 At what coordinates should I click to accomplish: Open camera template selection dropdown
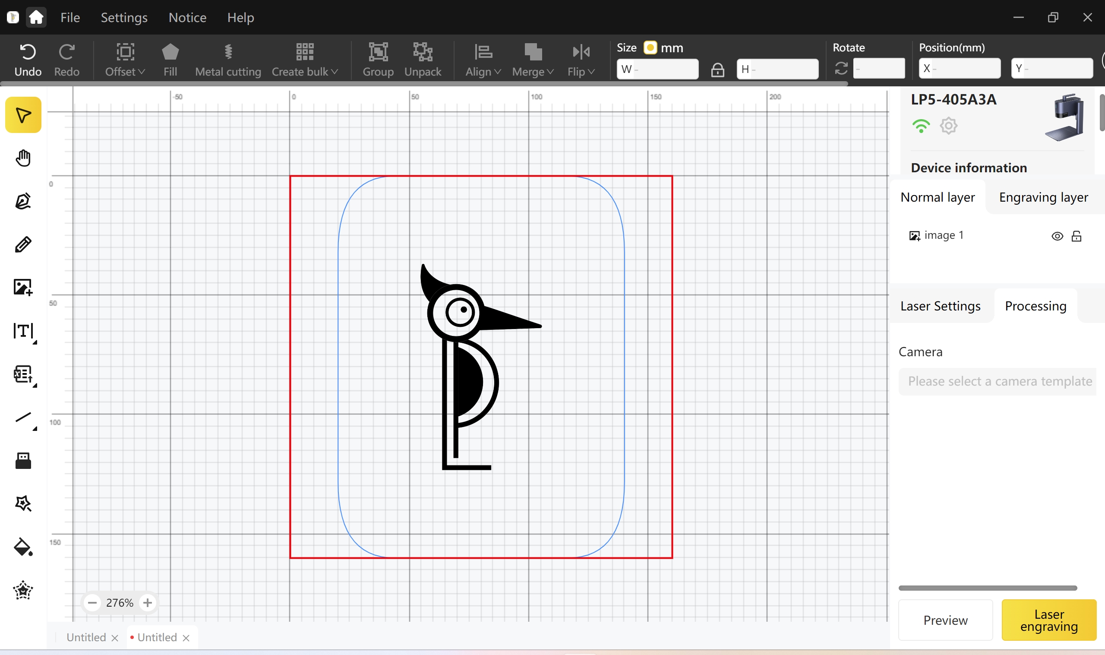click(998, 381)
